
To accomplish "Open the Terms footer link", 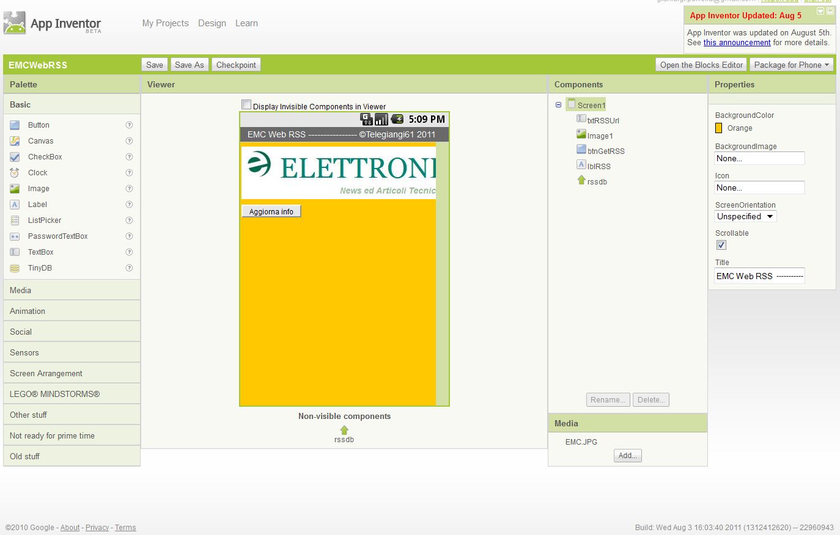I will pyautogui.click(x=125, y=528).
